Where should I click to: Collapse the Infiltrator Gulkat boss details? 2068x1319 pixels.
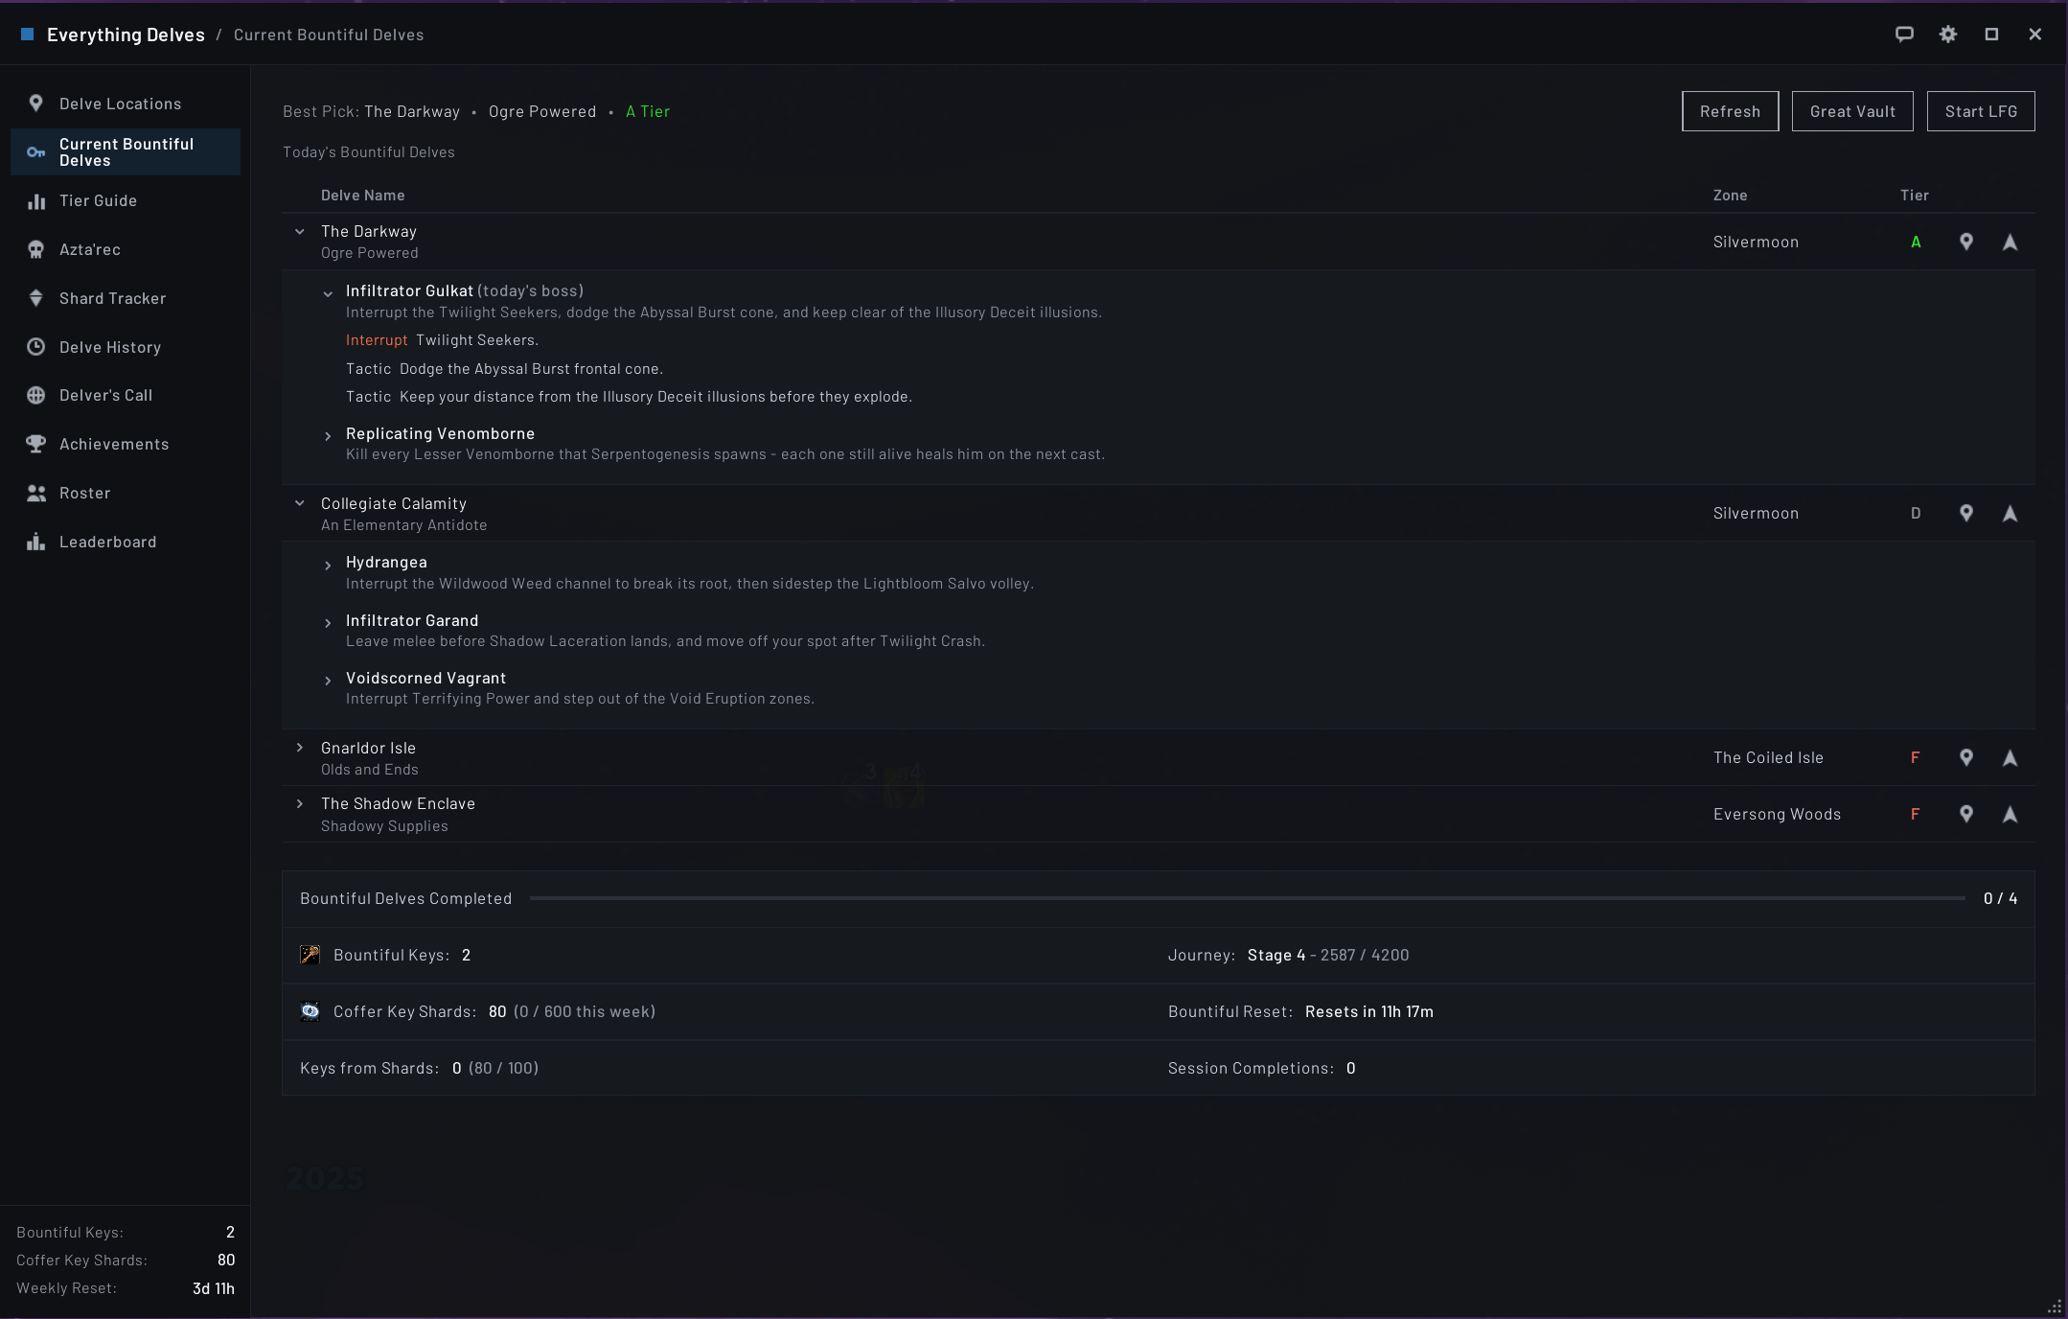pyautogui.click(x=328, y=294)
